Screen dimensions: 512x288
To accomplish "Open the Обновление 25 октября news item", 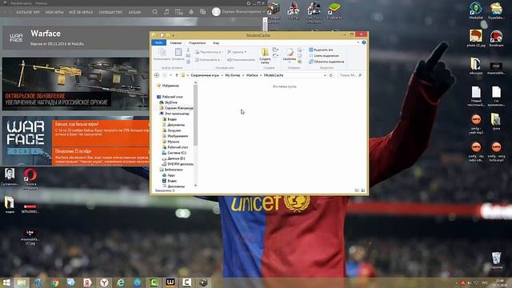I will click(101, 156).
